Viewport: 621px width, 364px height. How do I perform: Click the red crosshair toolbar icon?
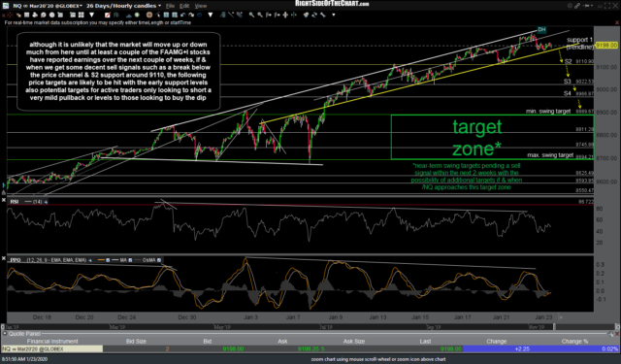click(x=11, y=16)
